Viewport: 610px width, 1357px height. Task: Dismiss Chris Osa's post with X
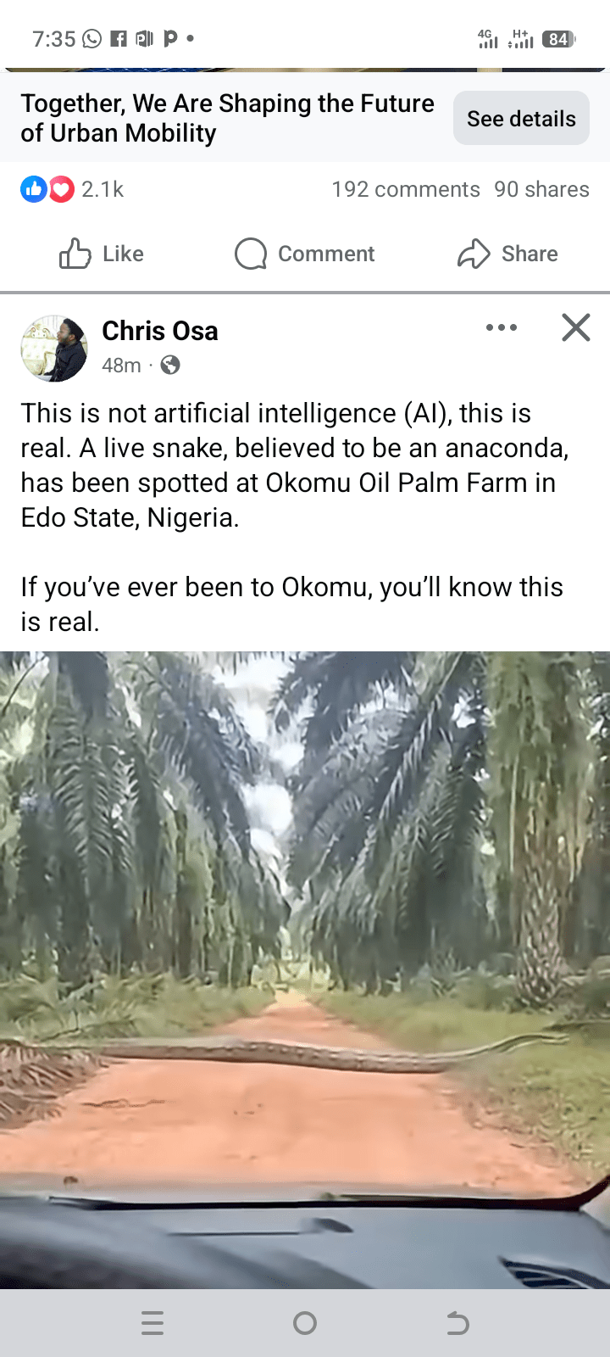[576, 327]
